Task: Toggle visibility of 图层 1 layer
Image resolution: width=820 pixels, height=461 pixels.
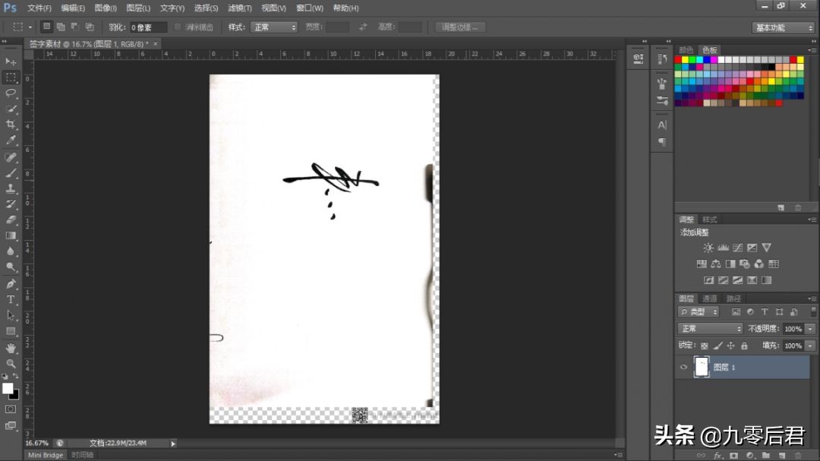Action: point(683,368)
